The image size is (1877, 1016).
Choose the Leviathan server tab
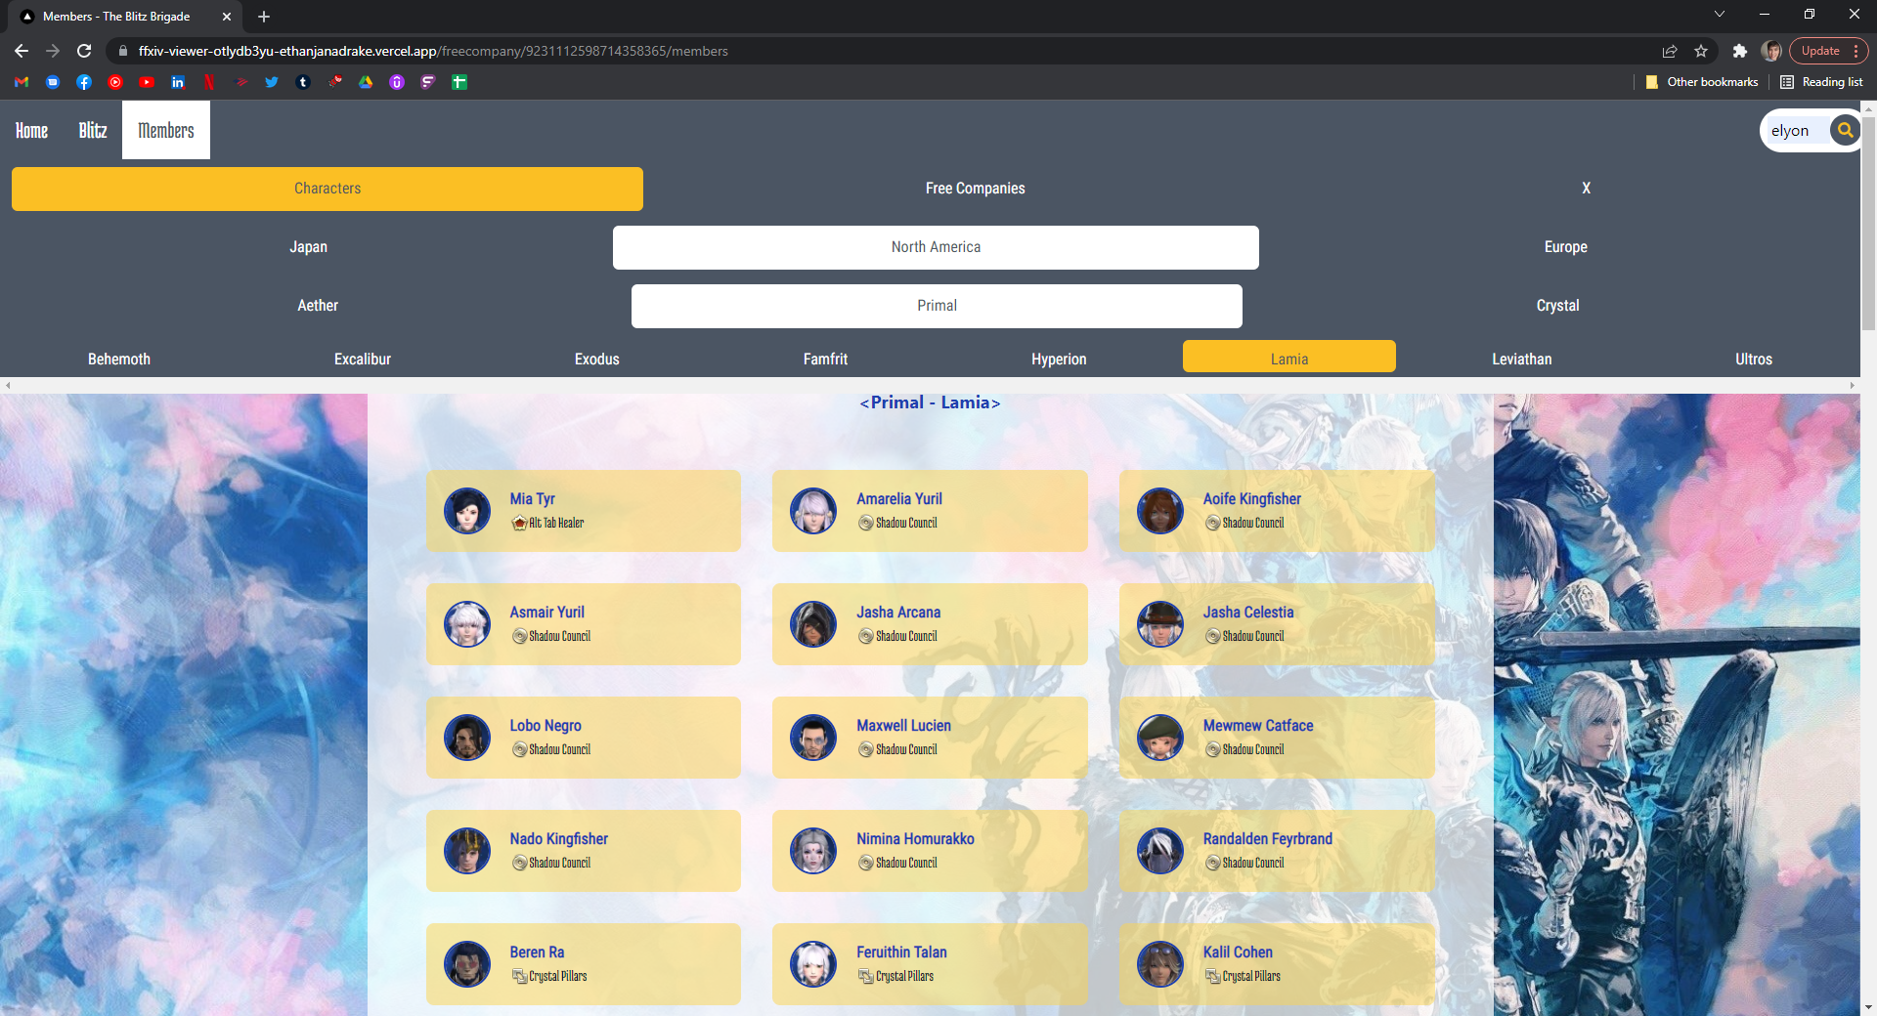(x=1521, y=359)
